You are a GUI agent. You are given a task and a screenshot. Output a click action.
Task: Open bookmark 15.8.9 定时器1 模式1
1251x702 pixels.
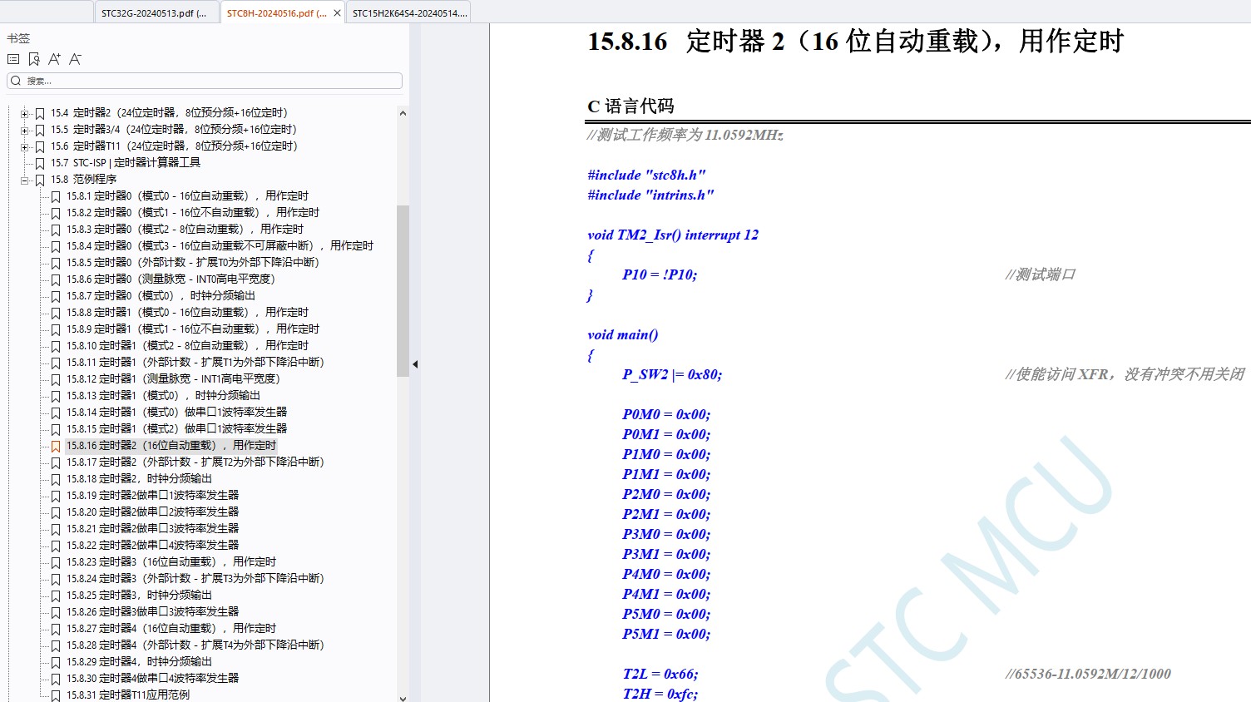tap(193, 329)
